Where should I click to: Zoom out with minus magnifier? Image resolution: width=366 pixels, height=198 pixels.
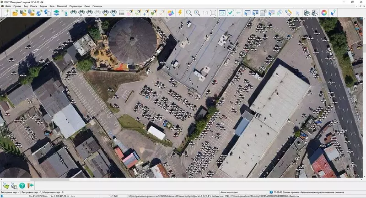(189, 13)
